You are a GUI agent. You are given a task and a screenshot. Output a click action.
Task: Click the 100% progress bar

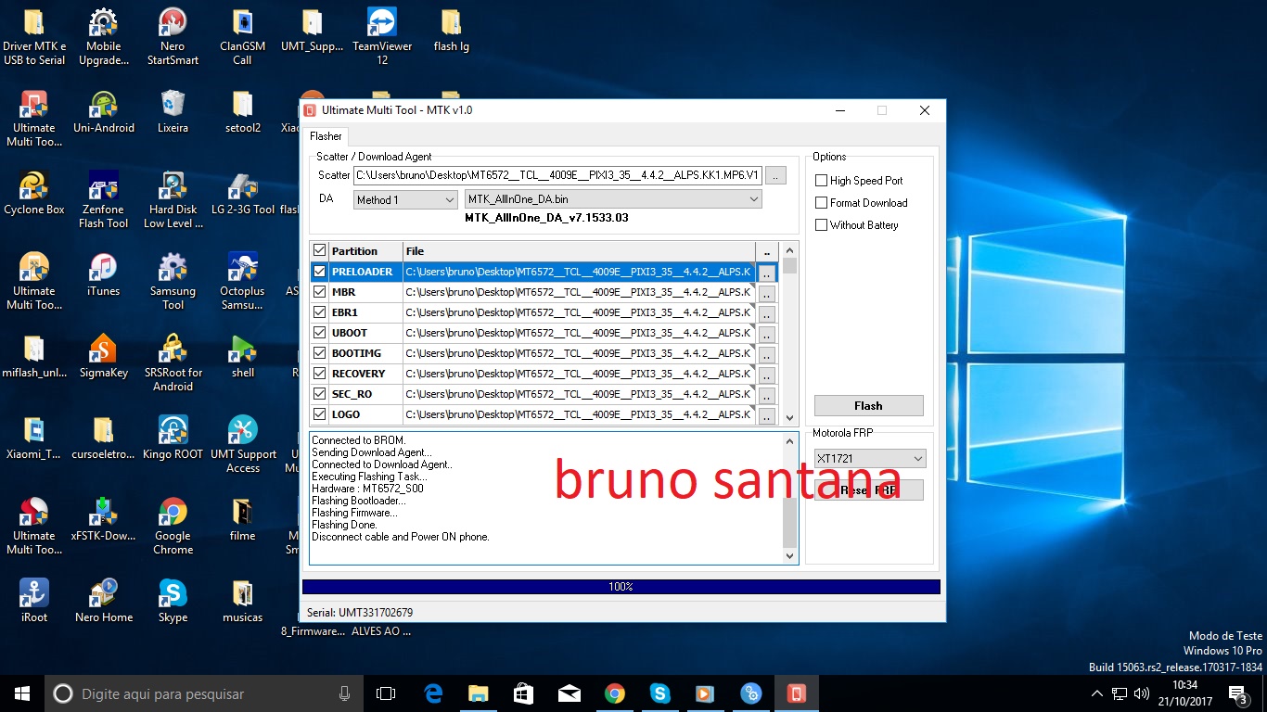pyautogui.click(x=621, y=587)
